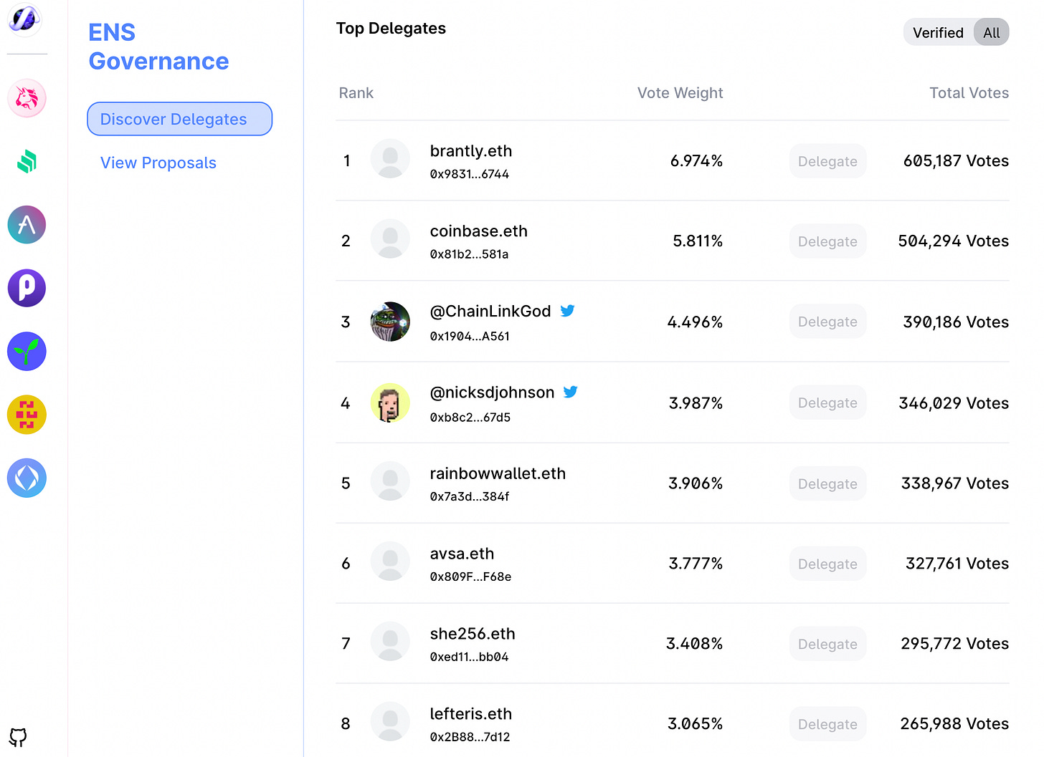This screenshot has height=757, width=1044.
Task: Click the Vote Weight column header
Action: tap(680, 93)
